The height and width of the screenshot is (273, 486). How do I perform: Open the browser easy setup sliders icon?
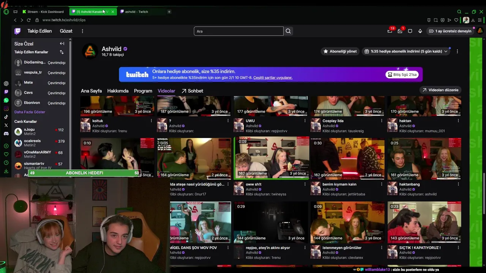point(480,20)
